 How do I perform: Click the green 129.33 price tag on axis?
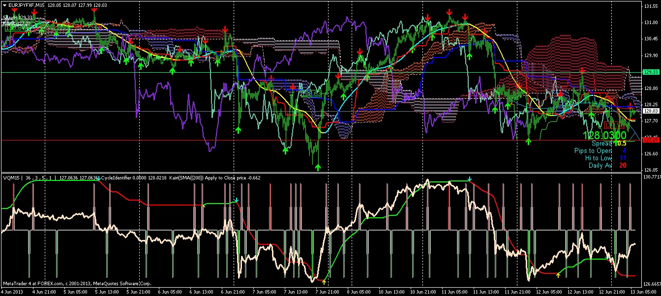(x=651, y=72)
